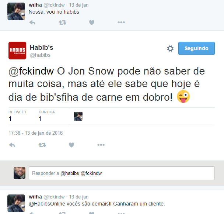The image size is (224, 214).
Task: Like wilha's top tweet with heart icon
Action: click(92, 23)
